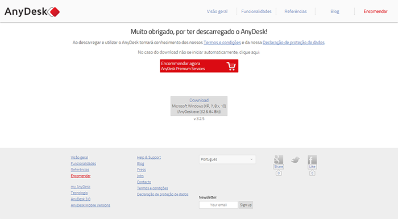Click the shopping cart icon
This screenshot has width=398, height=219.
click(231, 66)
